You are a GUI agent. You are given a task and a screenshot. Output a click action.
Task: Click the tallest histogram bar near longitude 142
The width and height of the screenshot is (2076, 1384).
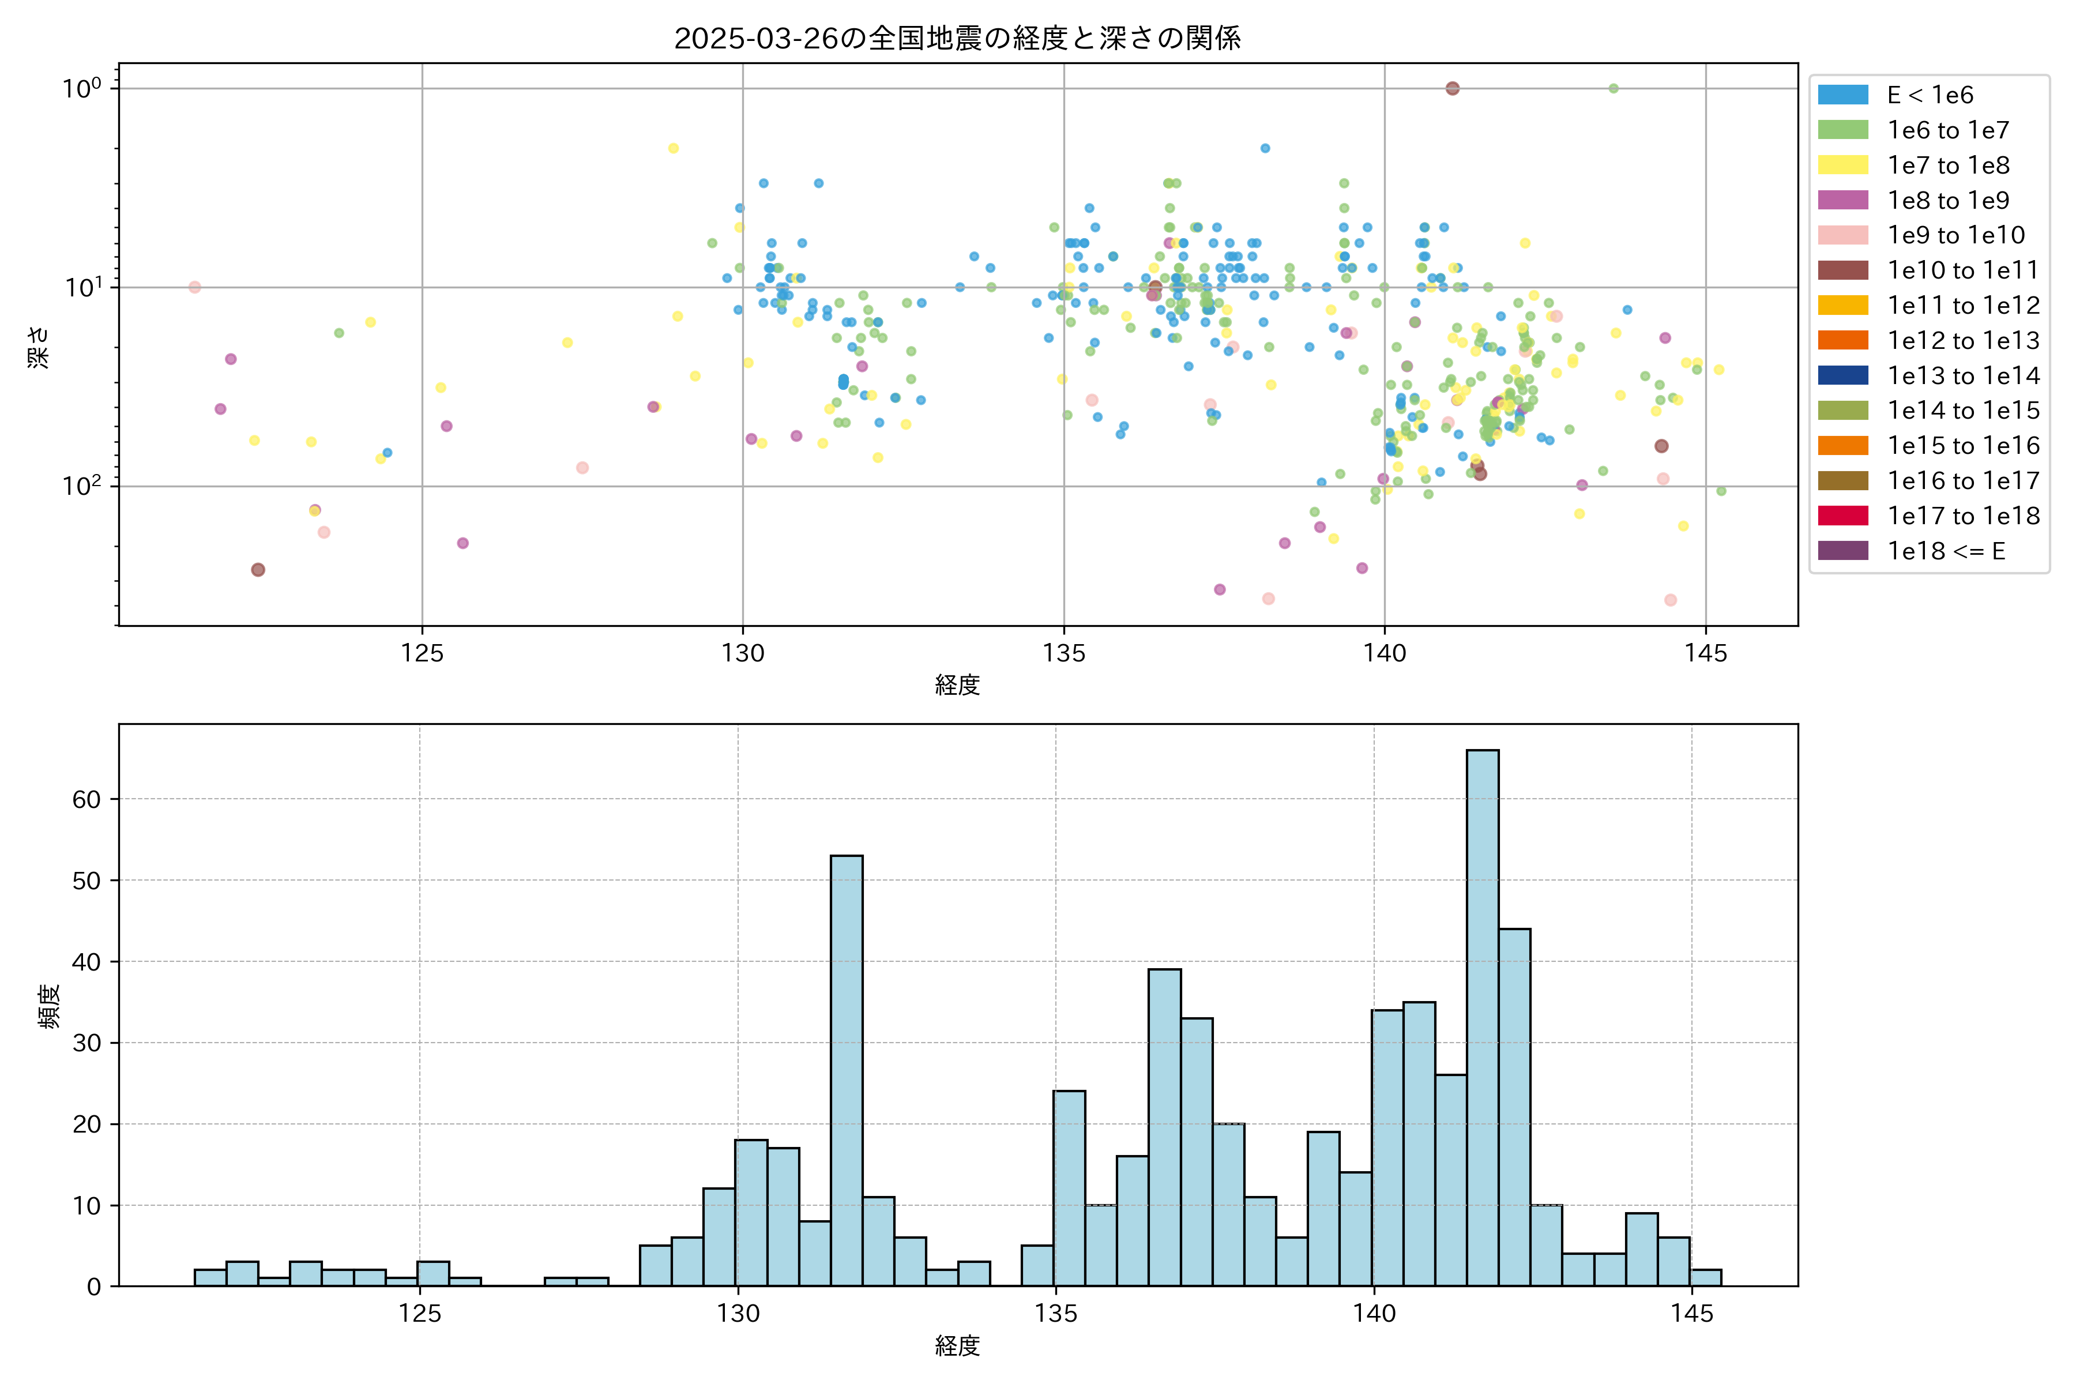point(1482,1015)
